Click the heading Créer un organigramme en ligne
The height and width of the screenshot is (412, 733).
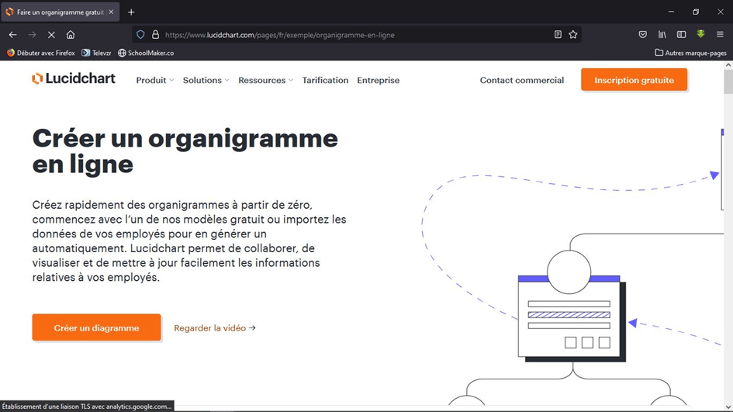coord(185,151)
